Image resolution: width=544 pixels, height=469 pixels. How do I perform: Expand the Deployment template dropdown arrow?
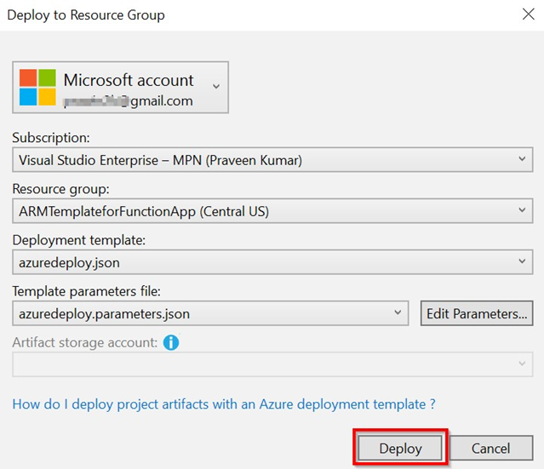[x=522, y=262]
